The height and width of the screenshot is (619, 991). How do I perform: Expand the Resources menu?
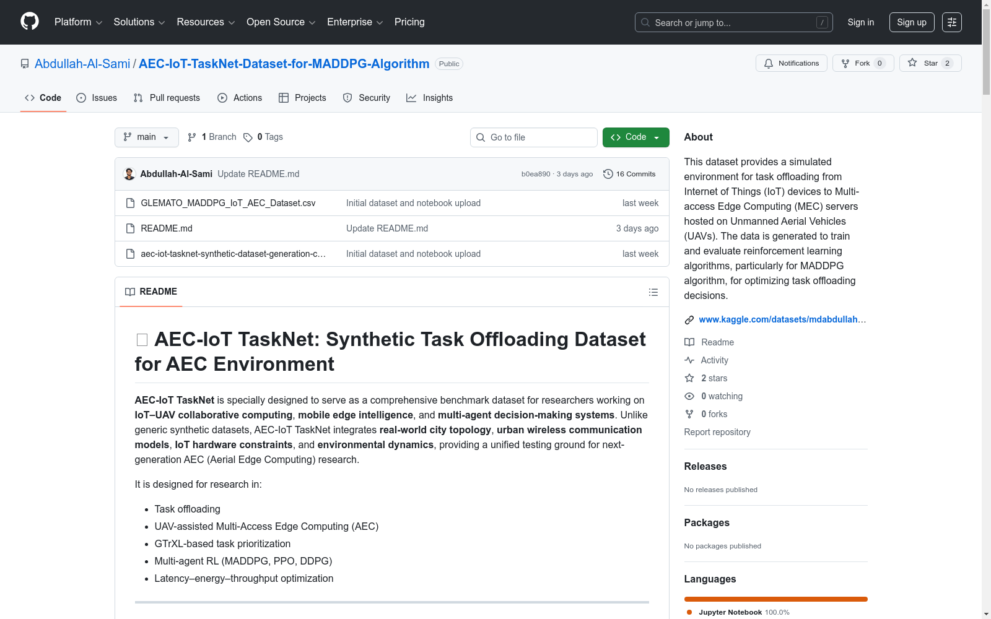[206, 22]
